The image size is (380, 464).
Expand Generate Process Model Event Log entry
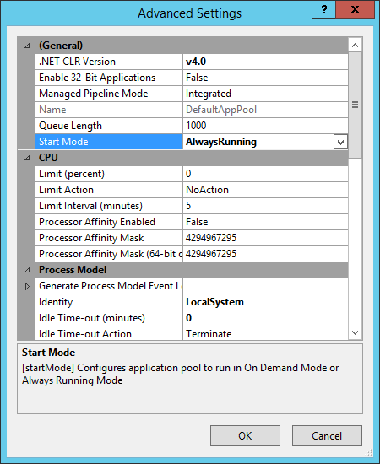tap(27, 286)
